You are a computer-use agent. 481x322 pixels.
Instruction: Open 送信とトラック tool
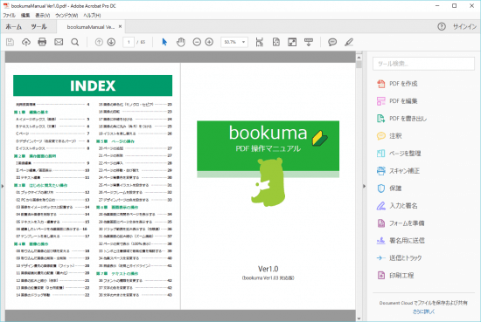(x=399, y=258)
